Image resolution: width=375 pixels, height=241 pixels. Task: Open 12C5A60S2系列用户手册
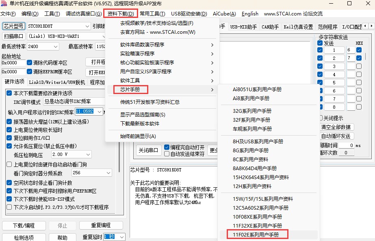tap(269, 208)
